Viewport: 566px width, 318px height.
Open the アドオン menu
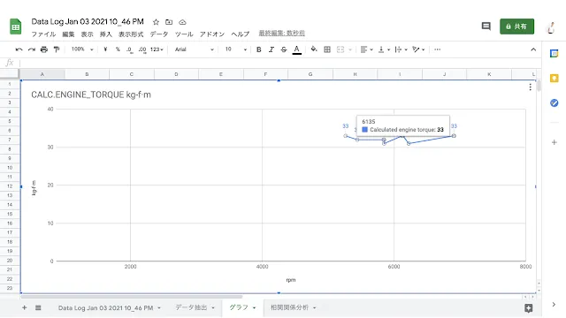(x=212, y=34)
